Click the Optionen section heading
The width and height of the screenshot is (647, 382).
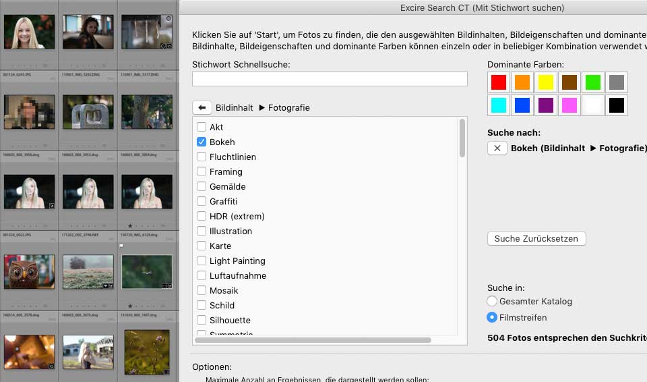coord(212,366)
